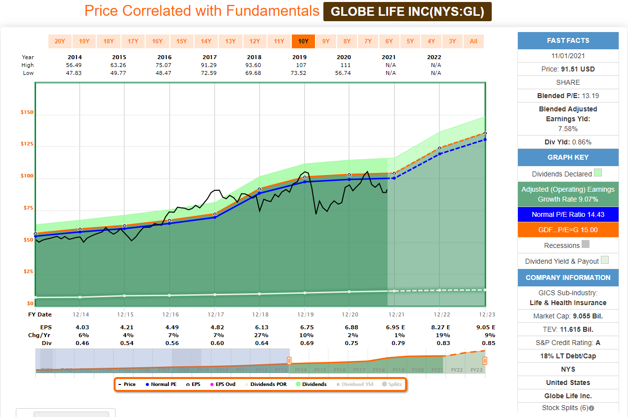Select the 20Y time range tab

(60, 41)
